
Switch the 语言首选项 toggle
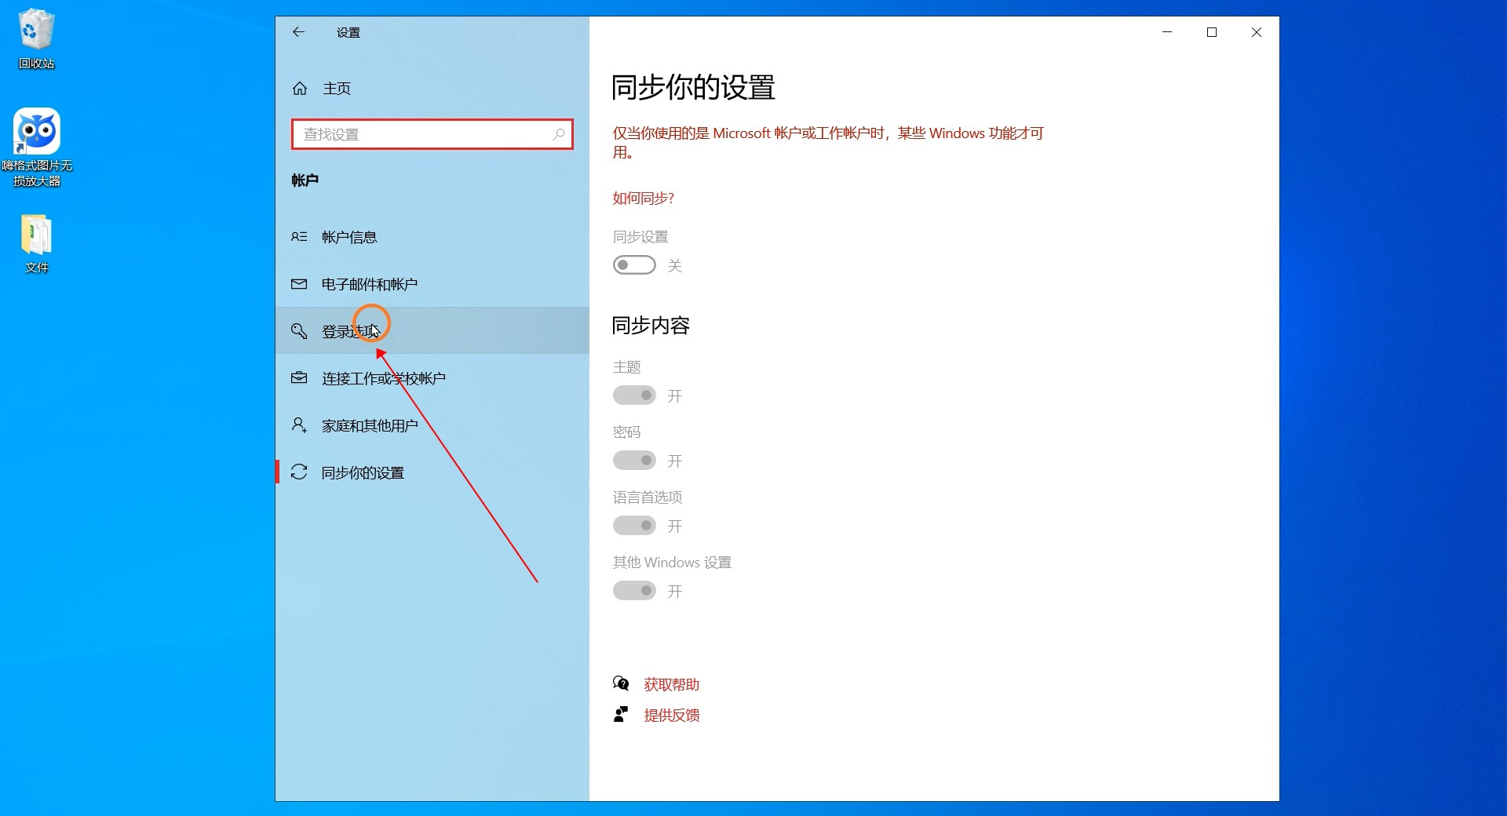pyautogui.click(x=634, y=526)
